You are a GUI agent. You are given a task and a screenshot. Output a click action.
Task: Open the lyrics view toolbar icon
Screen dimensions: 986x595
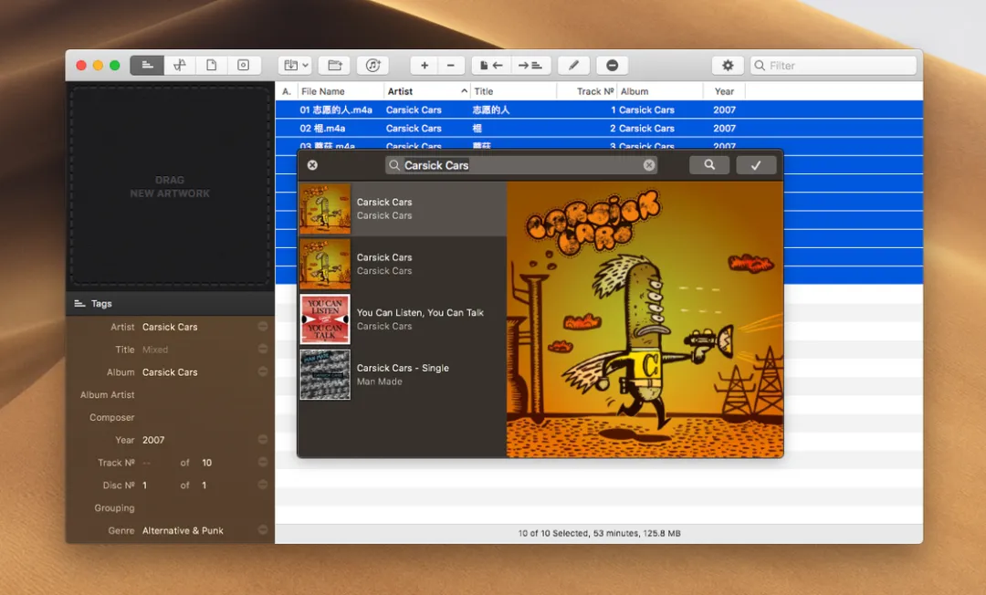(x=180, y=66)
